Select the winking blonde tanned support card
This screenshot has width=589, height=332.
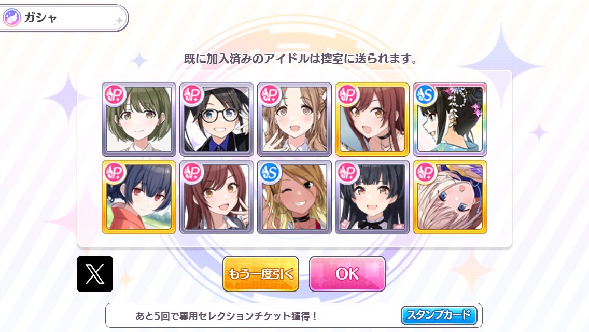click(294, 197)
